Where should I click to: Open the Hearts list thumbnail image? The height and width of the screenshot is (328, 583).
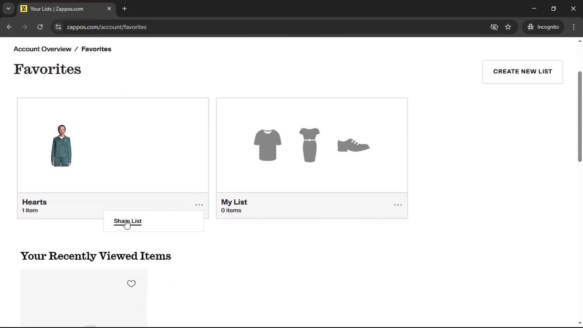61,145
